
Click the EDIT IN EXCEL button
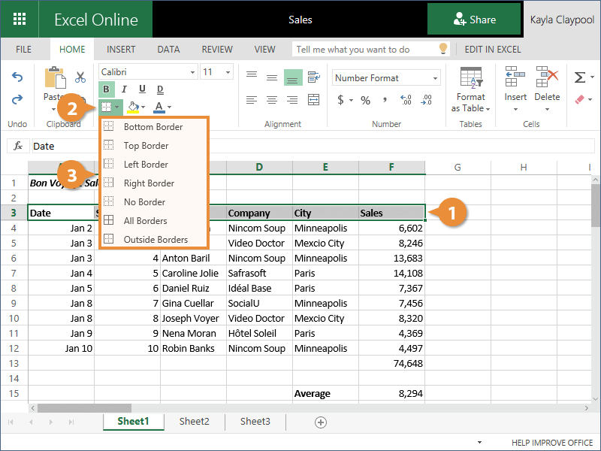tap(492, 50)
